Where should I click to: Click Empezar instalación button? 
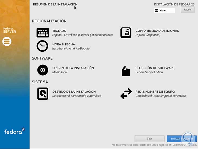click(182, 139)
